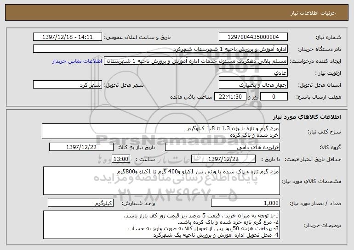Click the item specifications text area
This screenshot has height=250, width=354.
161,181
